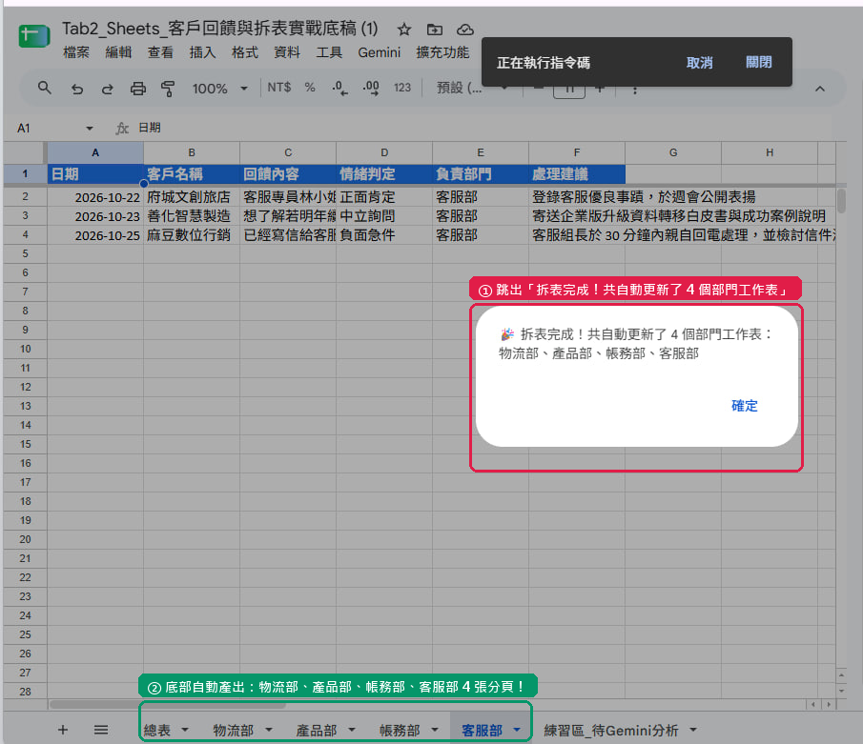Add a new sheet with plus button
The height and width of the screenshot is (744, 863).
[x=63, y=730]
